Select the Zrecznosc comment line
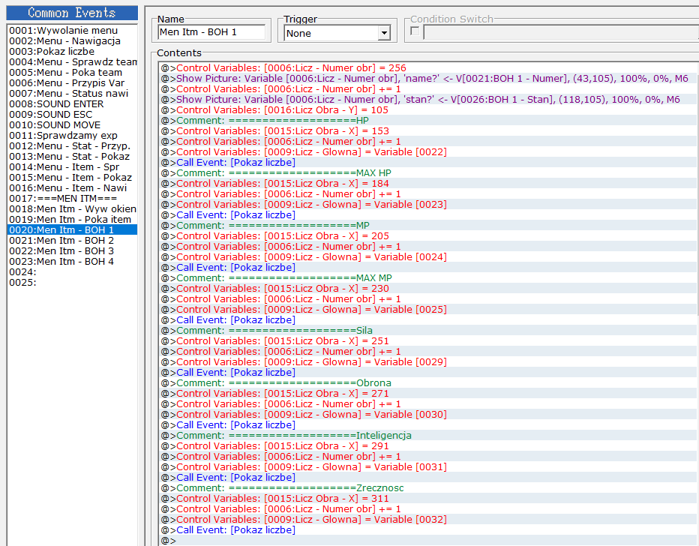 coord(427,488)
